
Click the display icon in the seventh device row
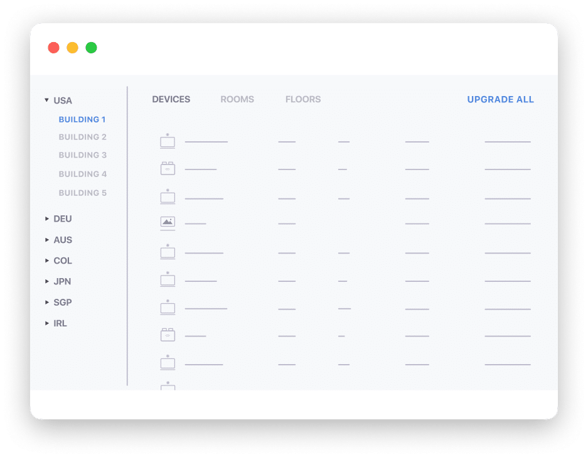click(168, 308)
